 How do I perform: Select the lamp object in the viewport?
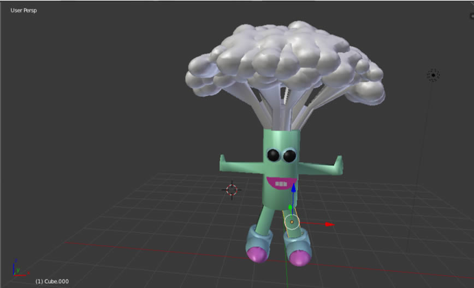click(x=433, y=75)
